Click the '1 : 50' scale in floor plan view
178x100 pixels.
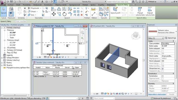tap(39, 57)
